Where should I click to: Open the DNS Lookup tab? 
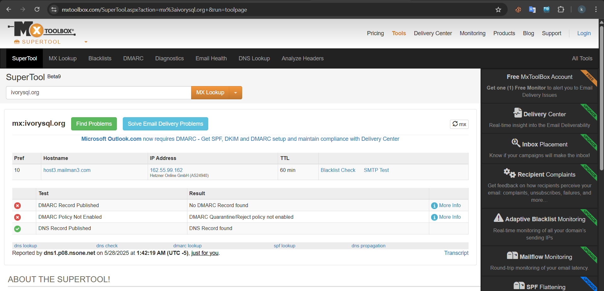pos(254,58)
